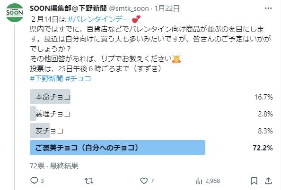The height and width of the screenshot is (190, 281).
Task: Like the post with the heart icon
Action: [144, 181]
